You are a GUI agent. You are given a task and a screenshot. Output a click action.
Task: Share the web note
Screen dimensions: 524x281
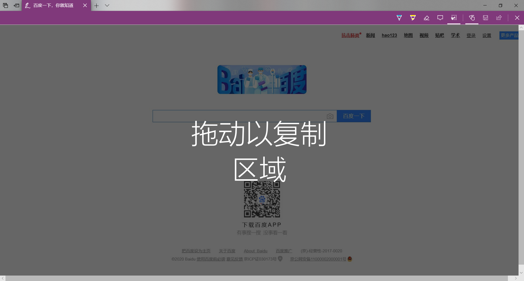(499, 18)
